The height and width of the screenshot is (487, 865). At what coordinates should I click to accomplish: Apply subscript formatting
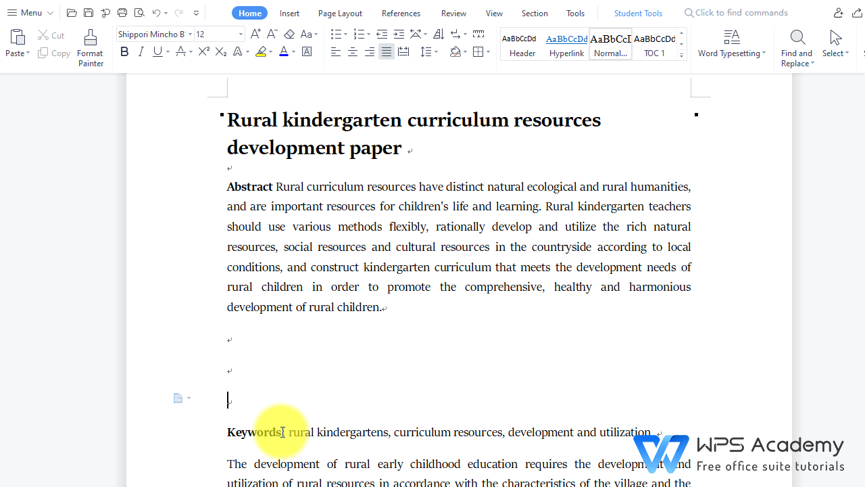(x=221, y=52)
